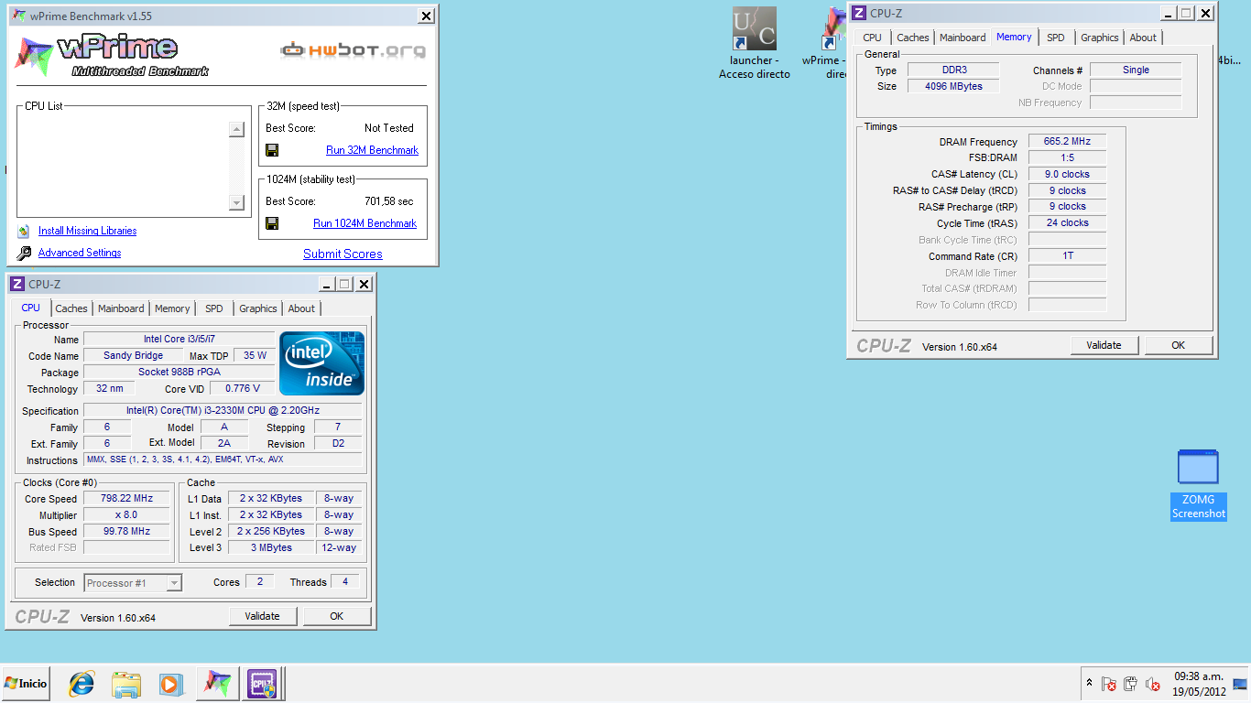This screenshot has width=1251, height=703.
Task: Click the purple Z icon of the CPU-Z memory window
Action: 859,14
